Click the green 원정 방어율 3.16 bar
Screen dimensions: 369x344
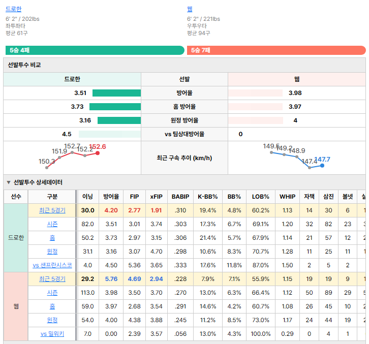[119, 120]
